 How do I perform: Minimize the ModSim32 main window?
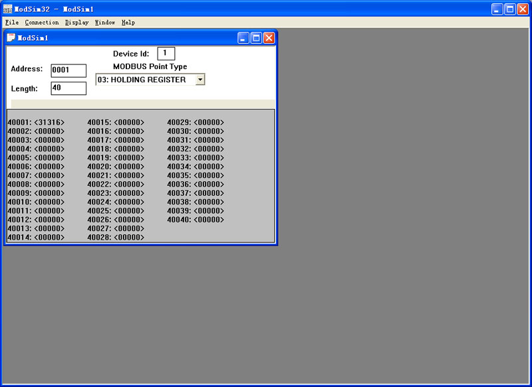[x=497, y=9]
